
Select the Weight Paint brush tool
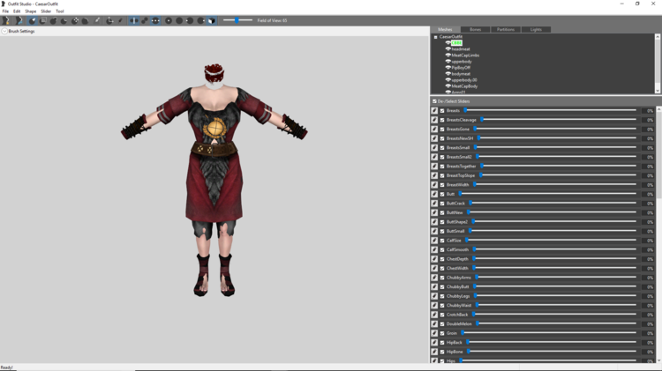click(x=97, y=20)
